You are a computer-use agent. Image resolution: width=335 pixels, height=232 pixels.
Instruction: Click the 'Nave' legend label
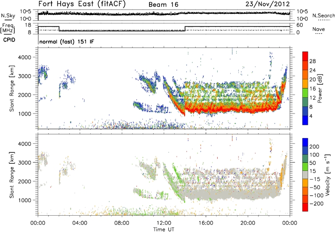click(319, 29)
